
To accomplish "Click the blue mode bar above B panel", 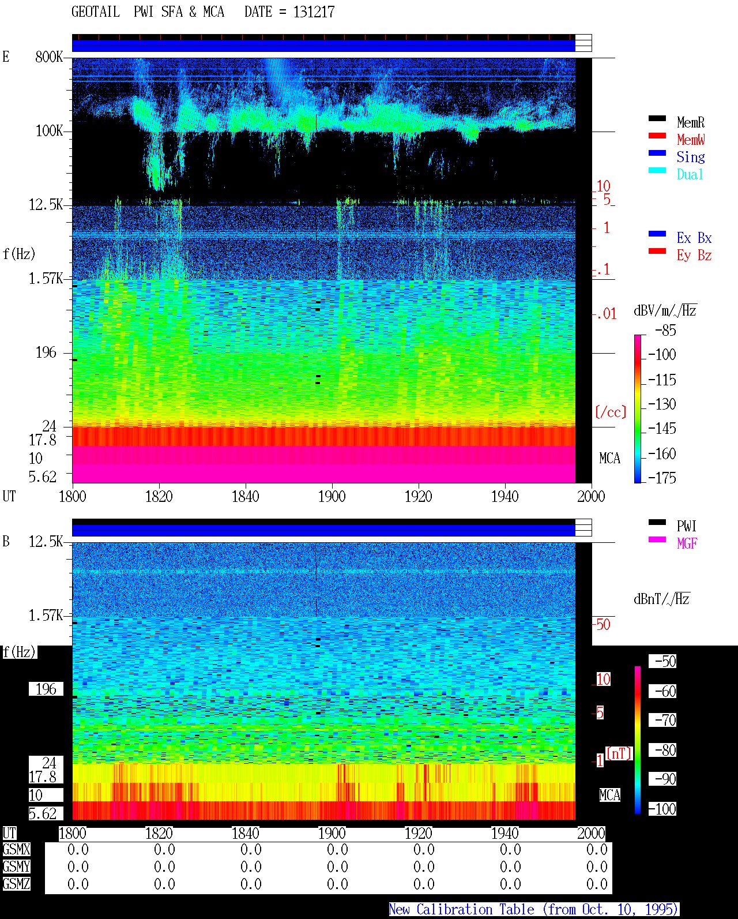I will coord(323,530).
